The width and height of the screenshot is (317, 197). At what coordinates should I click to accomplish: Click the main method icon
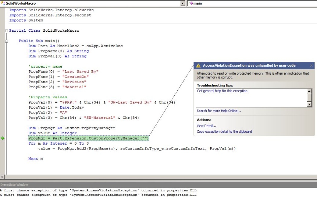(191, 3)
